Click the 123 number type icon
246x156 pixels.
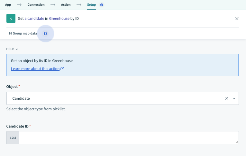[x=13, y=138]
